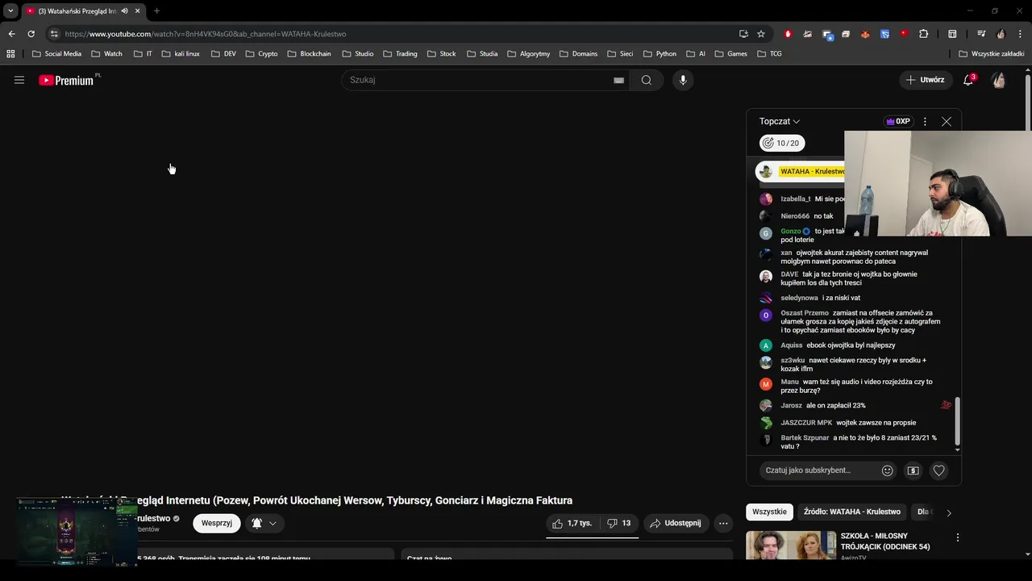Send a heart reaction in chat

click(x=938, y=470)
